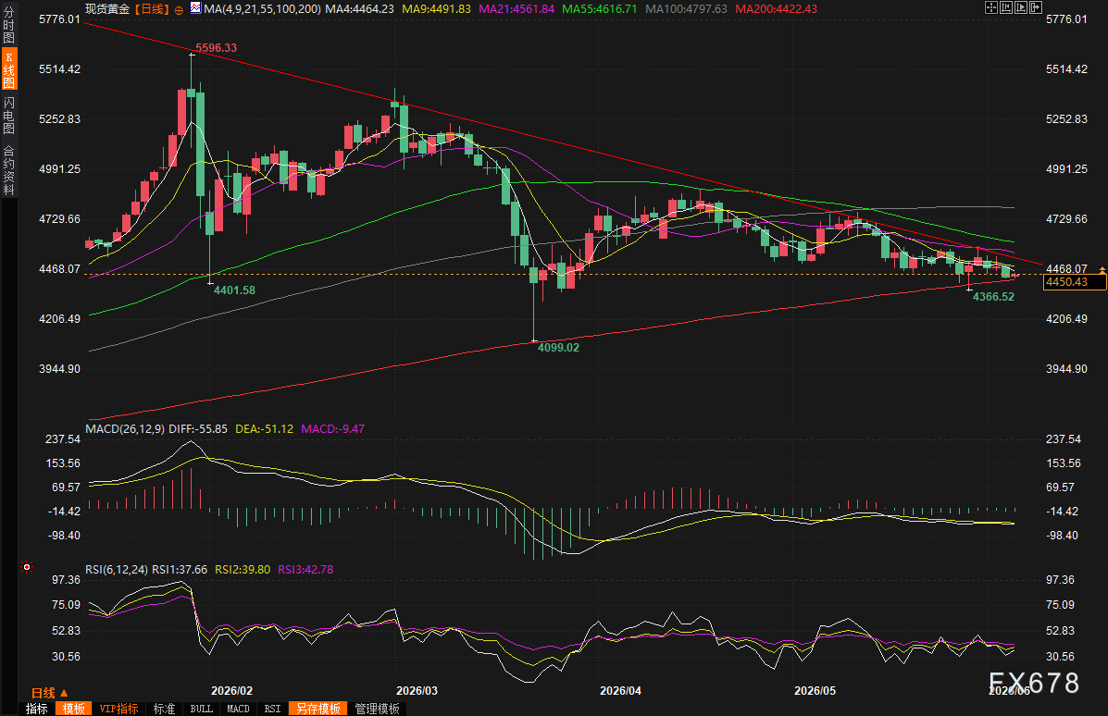Screen dimensions: 1108x716
Task: Click 管理模板 button
Action: (x=378, y=709)
